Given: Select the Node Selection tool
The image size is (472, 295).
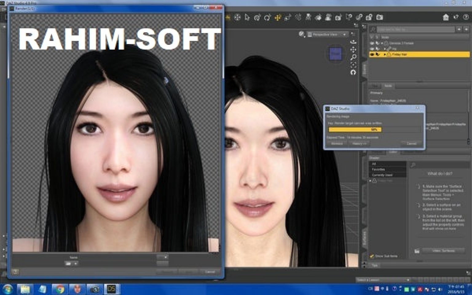Looking at the screenshot, I should click(247, 18).
